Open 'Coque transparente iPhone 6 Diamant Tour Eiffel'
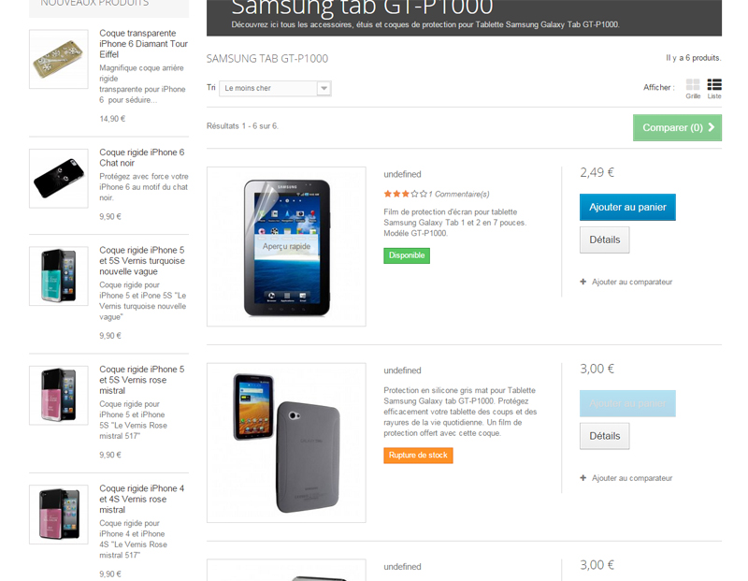The image size is (748, 581). [x=143, y=43]
